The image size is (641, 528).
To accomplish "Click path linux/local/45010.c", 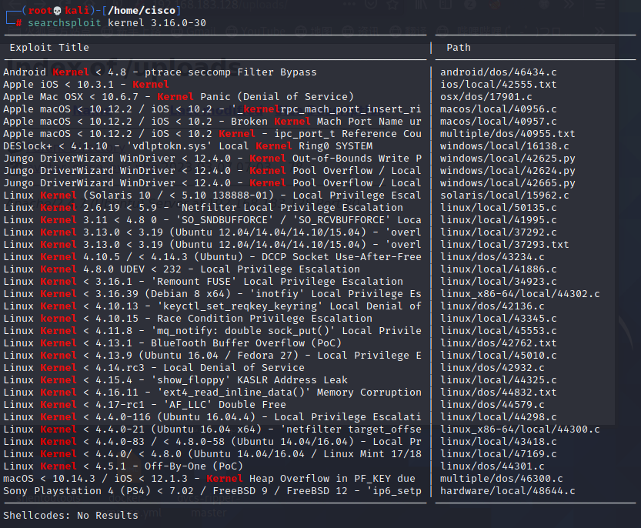I will click(x=499, y=356).
